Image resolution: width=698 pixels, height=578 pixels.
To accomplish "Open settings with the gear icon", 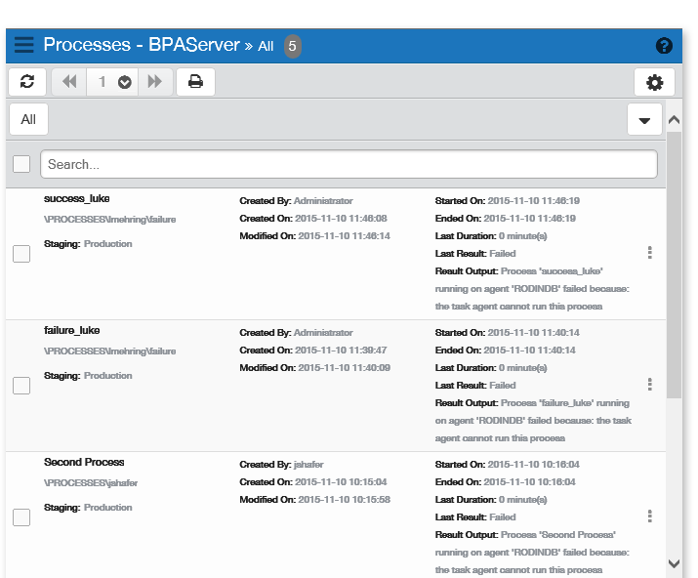I will [x=654, y=82].
